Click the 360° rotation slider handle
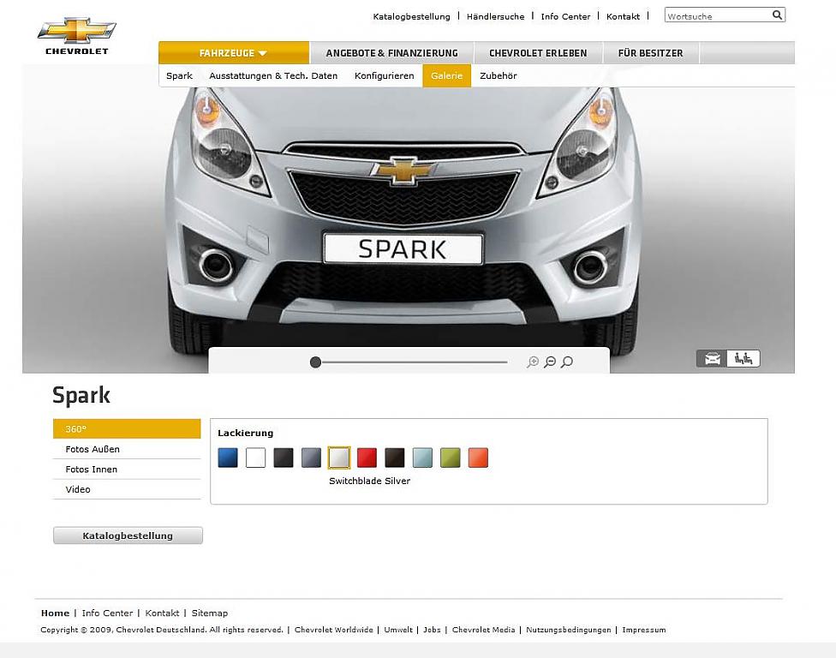Screen dimensions: 836x658 pos(315,362)
